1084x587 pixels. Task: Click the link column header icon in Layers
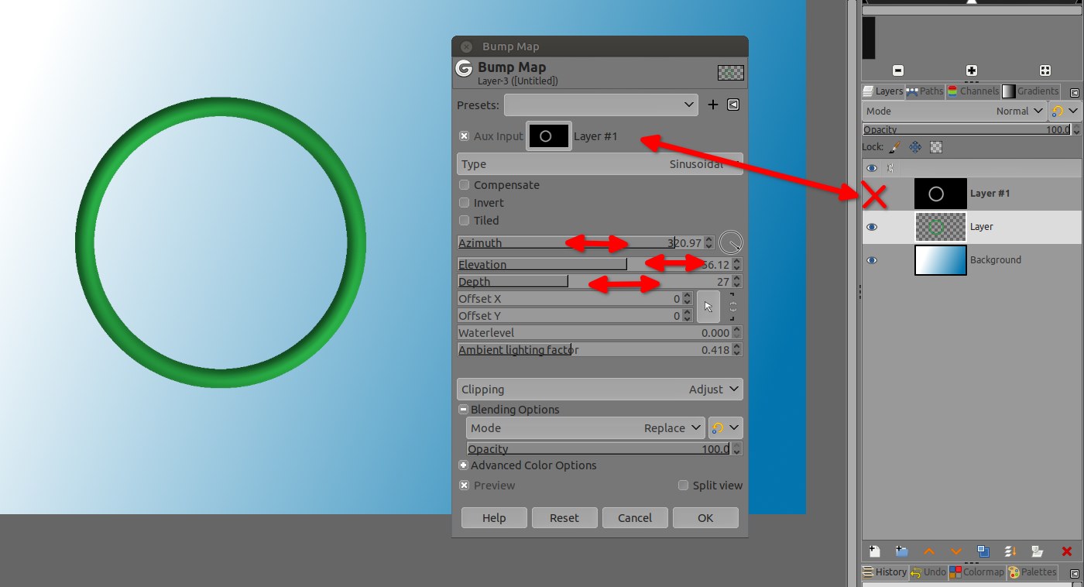pos(890,168)
